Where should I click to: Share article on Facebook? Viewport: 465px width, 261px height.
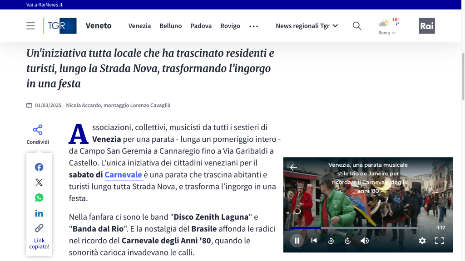[39, 167]
